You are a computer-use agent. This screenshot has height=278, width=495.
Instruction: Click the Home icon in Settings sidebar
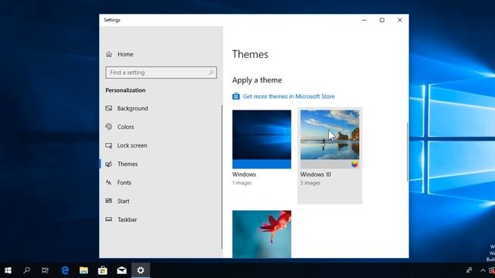[109, 54]
